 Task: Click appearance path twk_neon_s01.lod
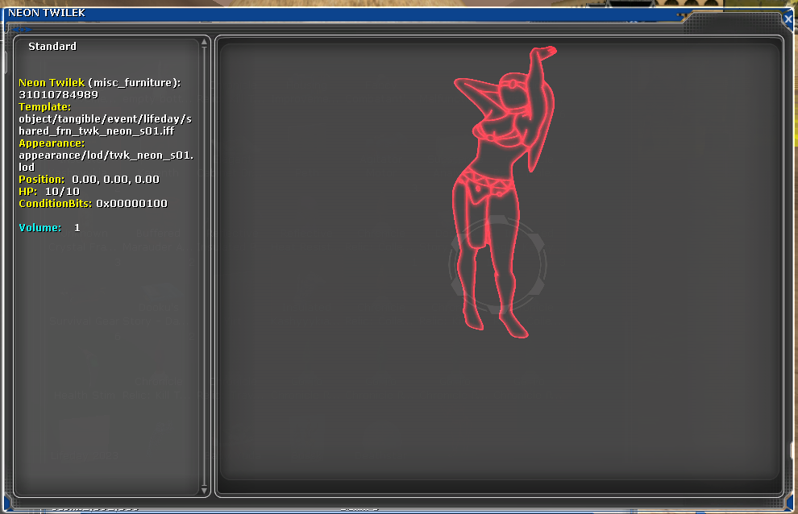106,161
